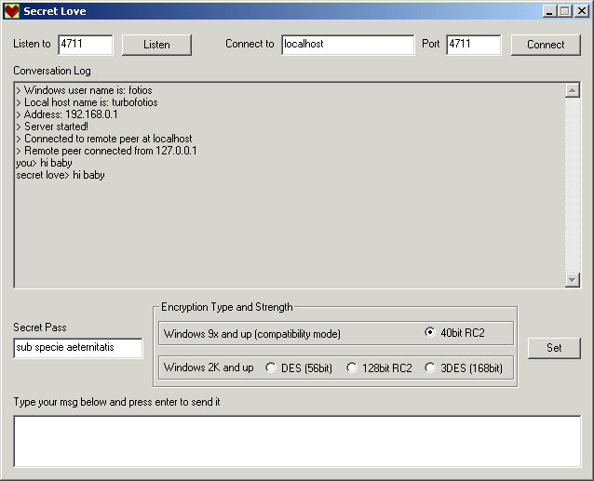Select the 40bit RC2 encryption option

[429, 333]
